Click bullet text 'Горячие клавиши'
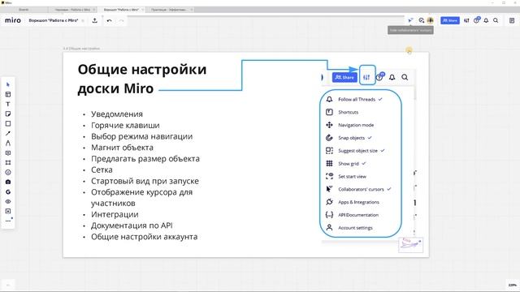Viewport: 520px width, 292px height. [x=125, y=126]
